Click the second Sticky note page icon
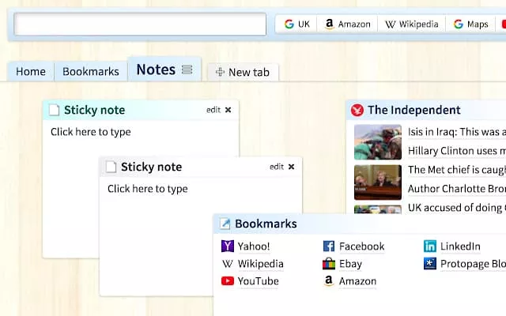The image size is (506, 316). 111,167
